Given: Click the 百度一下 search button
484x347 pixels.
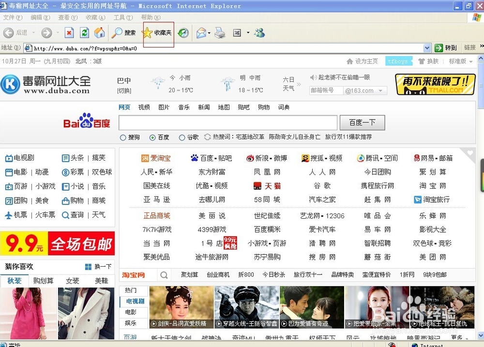Looking at the screenshot, I should (x=362, y=122).
